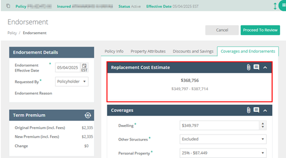Switch to the Policy Info tab
Viewport: 286px width, 158px height.
[x=114, y=51]
